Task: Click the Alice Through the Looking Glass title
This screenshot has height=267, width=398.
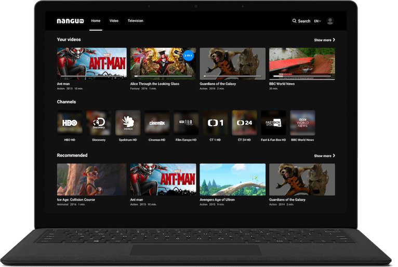Action: tap(155, 84)
